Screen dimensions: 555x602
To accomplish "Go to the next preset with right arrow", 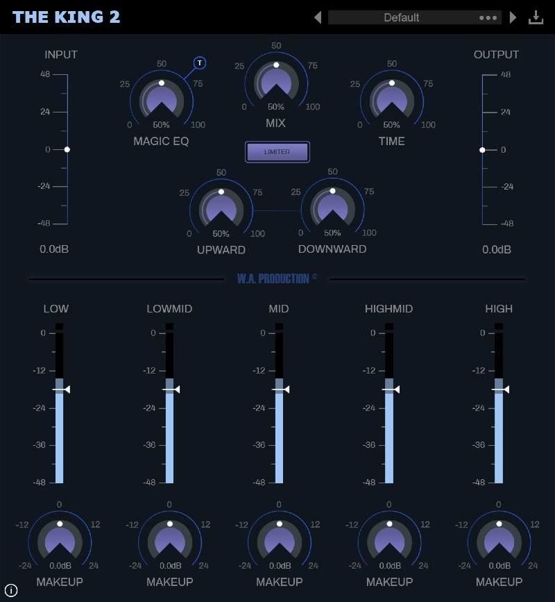I will 513,17.
